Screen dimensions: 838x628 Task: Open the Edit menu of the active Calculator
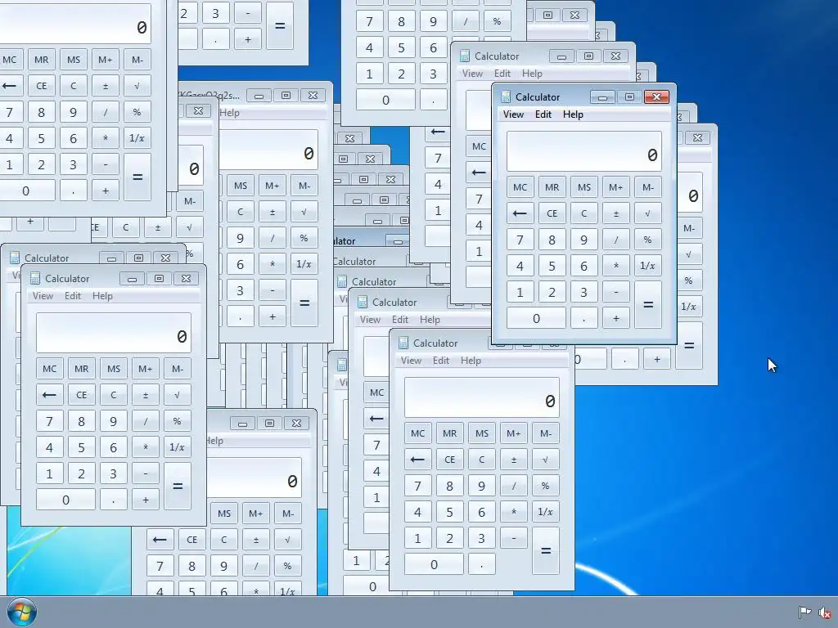pos(543,114)
